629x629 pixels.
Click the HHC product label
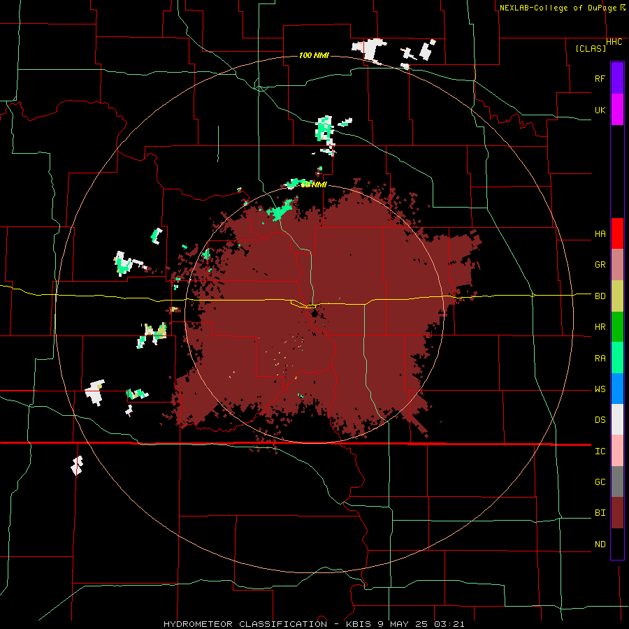[614, 42]
